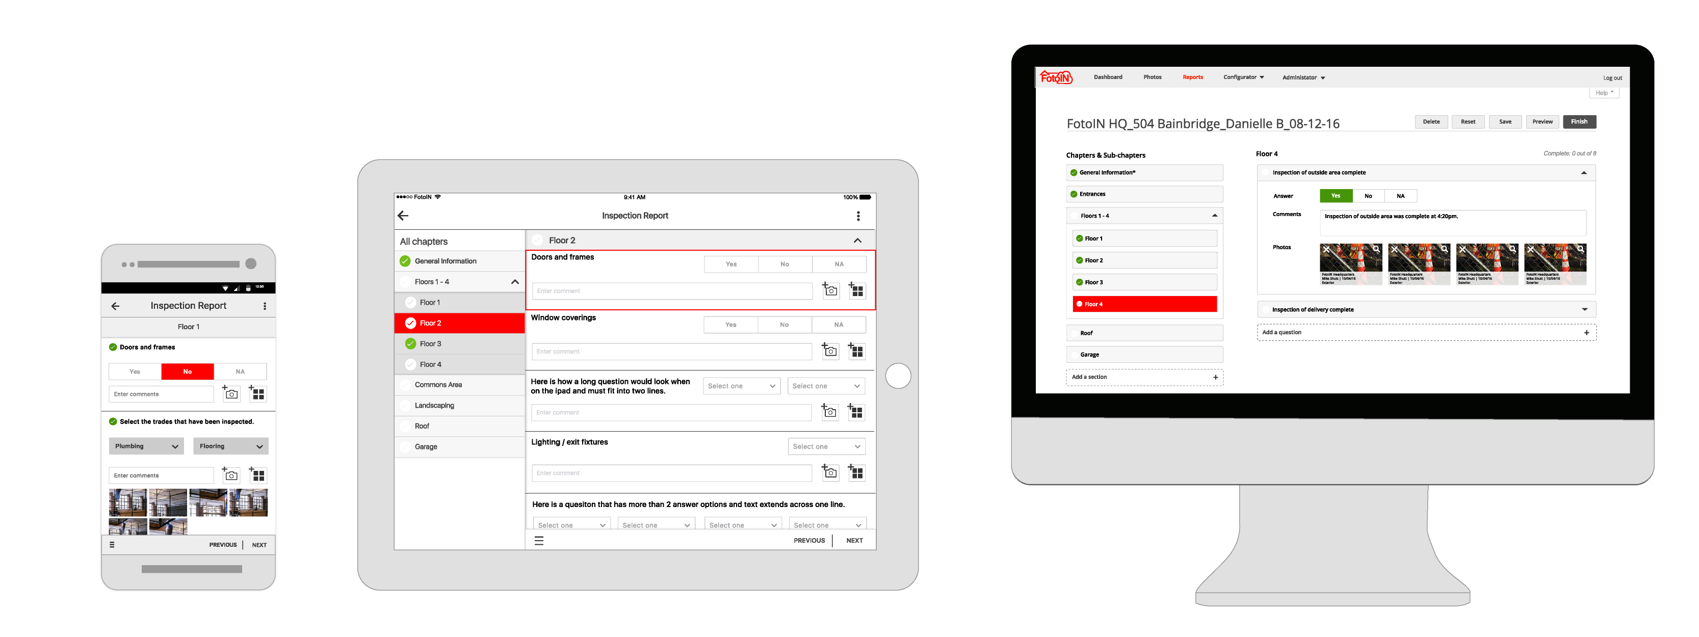Select No for Doors and frames on the phone
The image size is (1699, 637).
point(187,372)
